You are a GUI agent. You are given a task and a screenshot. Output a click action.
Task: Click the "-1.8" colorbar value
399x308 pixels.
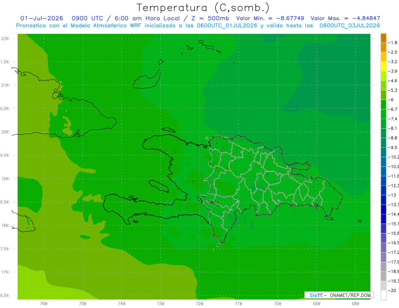coord(392,43)
